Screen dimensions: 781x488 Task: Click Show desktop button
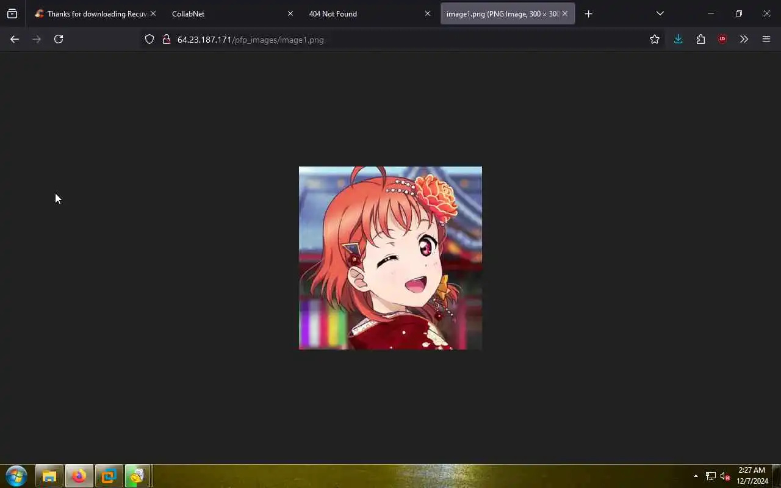point(777,476)
